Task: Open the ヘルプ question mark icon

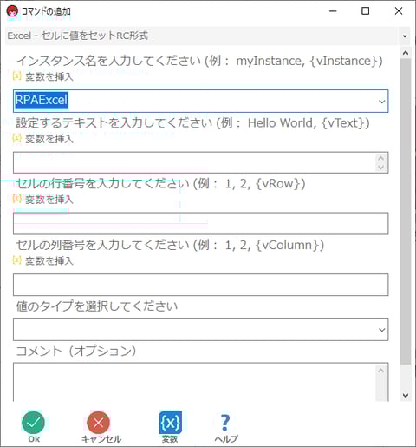Action: pyautogui.click(x=225, y=423)
